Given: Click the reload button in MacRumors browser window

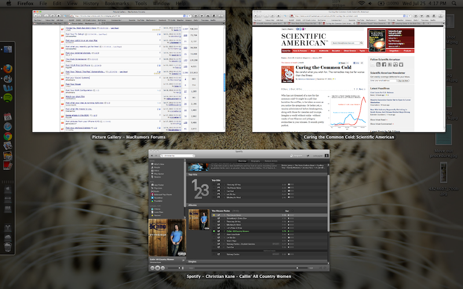Looking at the screenshot, I should [x=52, y=16].
